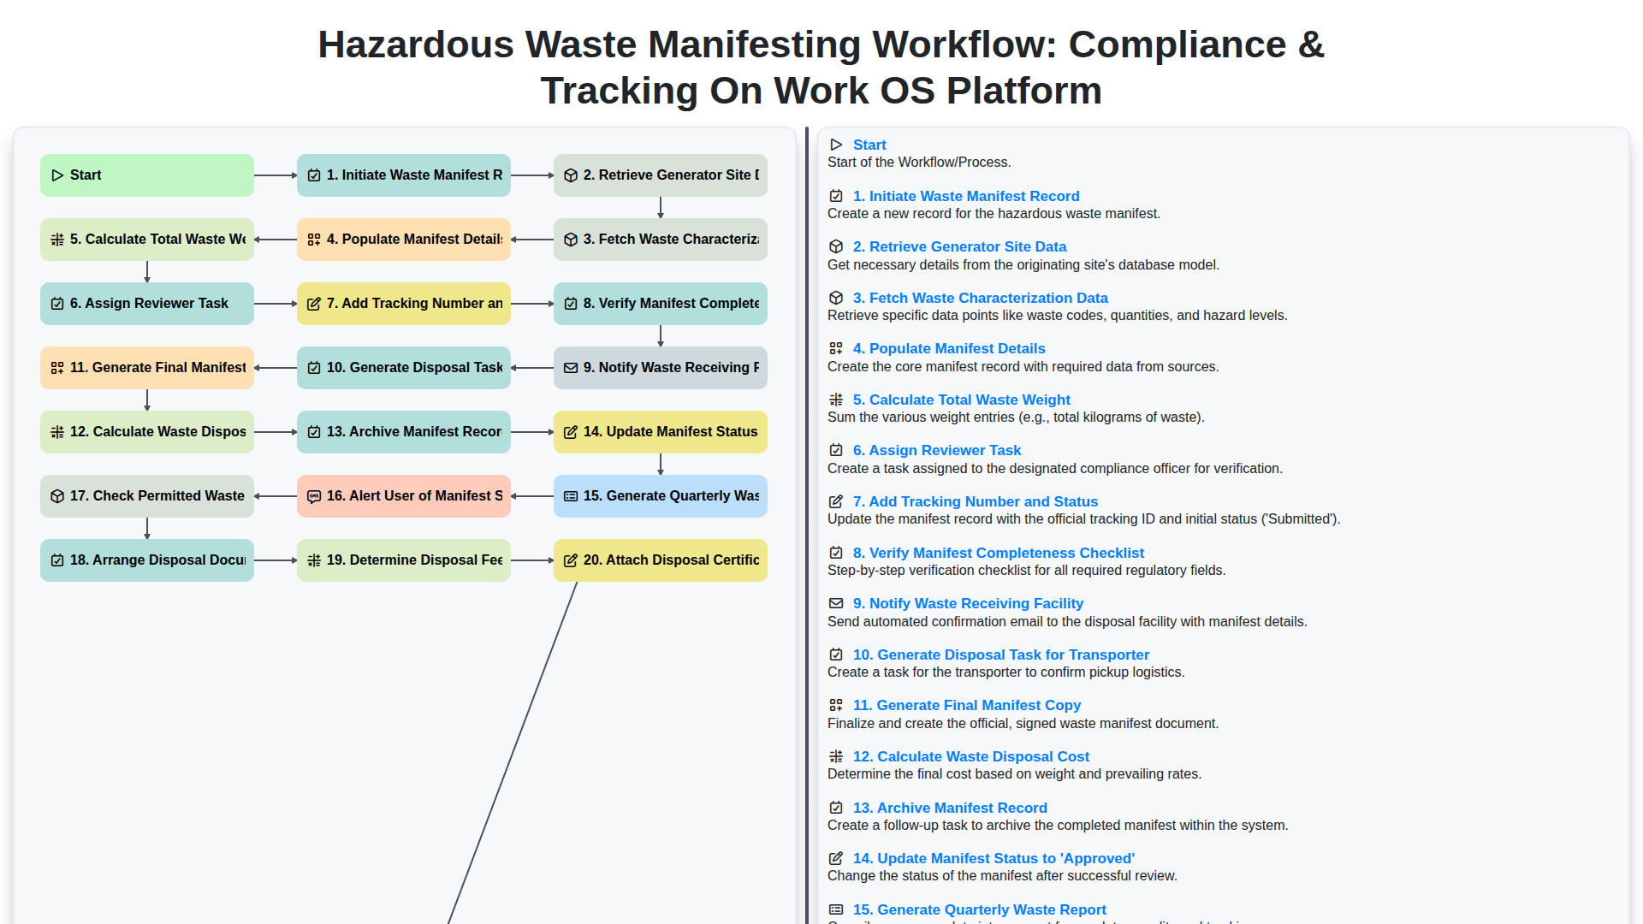The width and height of the screenshot is (1643, 924).
Task: Open '14. Update Manifest Status to Approved' link
Action: pos(993,858)
